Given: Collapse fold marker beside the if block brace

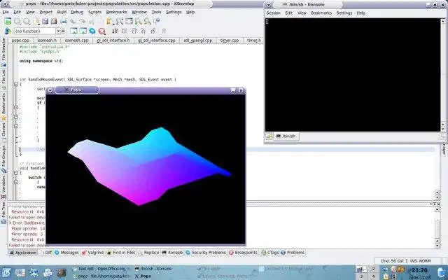Looking at the screenshot, I should [16, 108].
